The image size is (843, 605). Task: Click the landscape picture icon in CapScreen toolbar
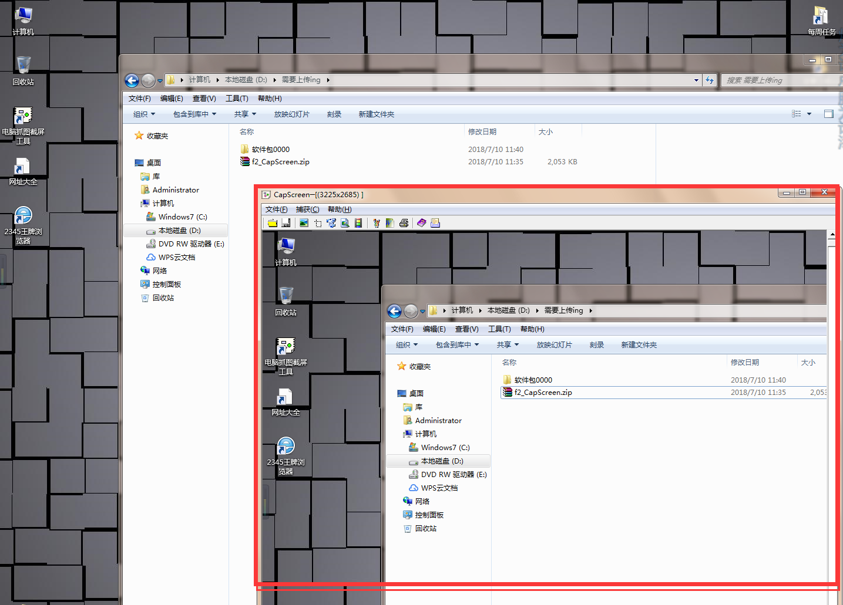(x=304, y=223)
